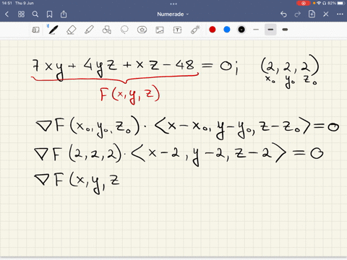Viewport: 347px width, 260px height.
Task: Tap the red screen recording indicator
Action: (x=304, y=3)
